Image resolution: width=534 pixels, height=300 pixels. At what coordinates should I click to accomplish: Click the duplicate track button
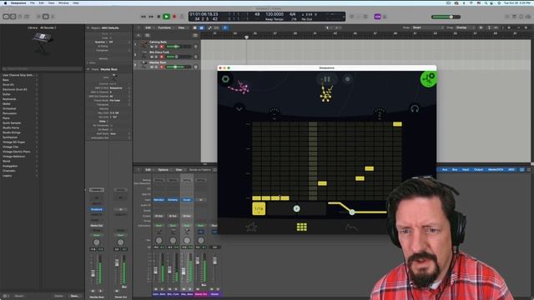[148, 35]
